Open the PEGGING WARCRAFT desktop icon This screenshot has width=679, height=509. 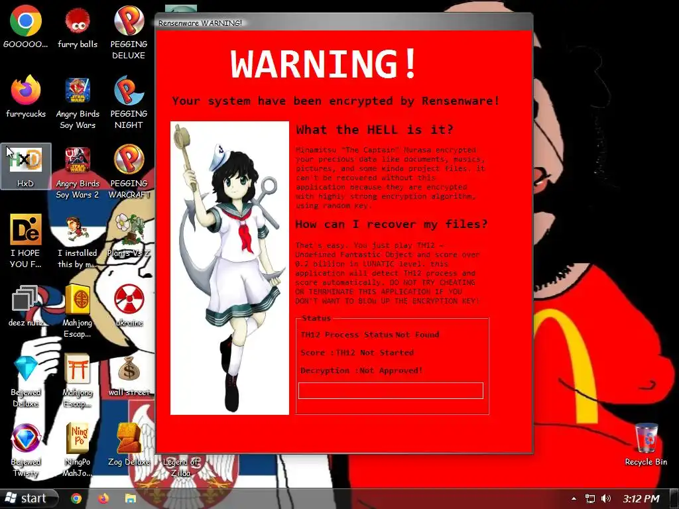click(129, 172)
